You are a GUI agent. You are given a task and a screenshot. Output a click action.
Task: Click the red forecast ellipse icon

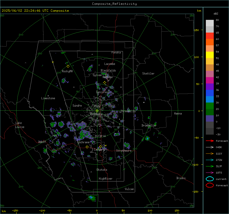click(x=210, y=185)
